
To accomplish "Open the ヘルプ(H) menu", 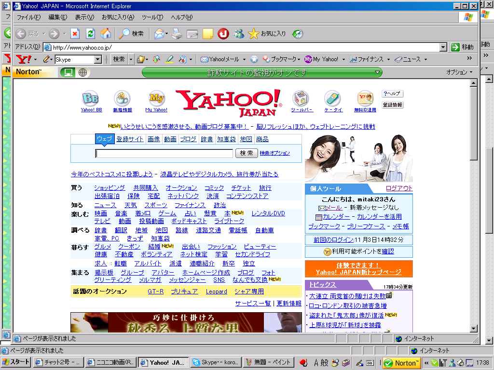I will click(181, 17).
